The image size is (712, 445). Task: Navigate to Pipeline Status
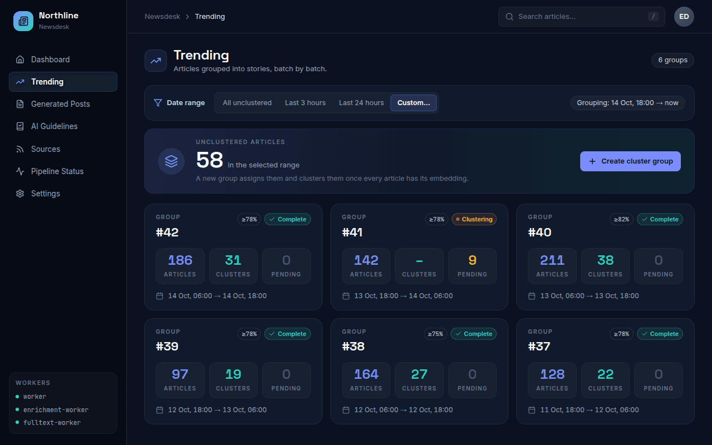tap(63, 171)
